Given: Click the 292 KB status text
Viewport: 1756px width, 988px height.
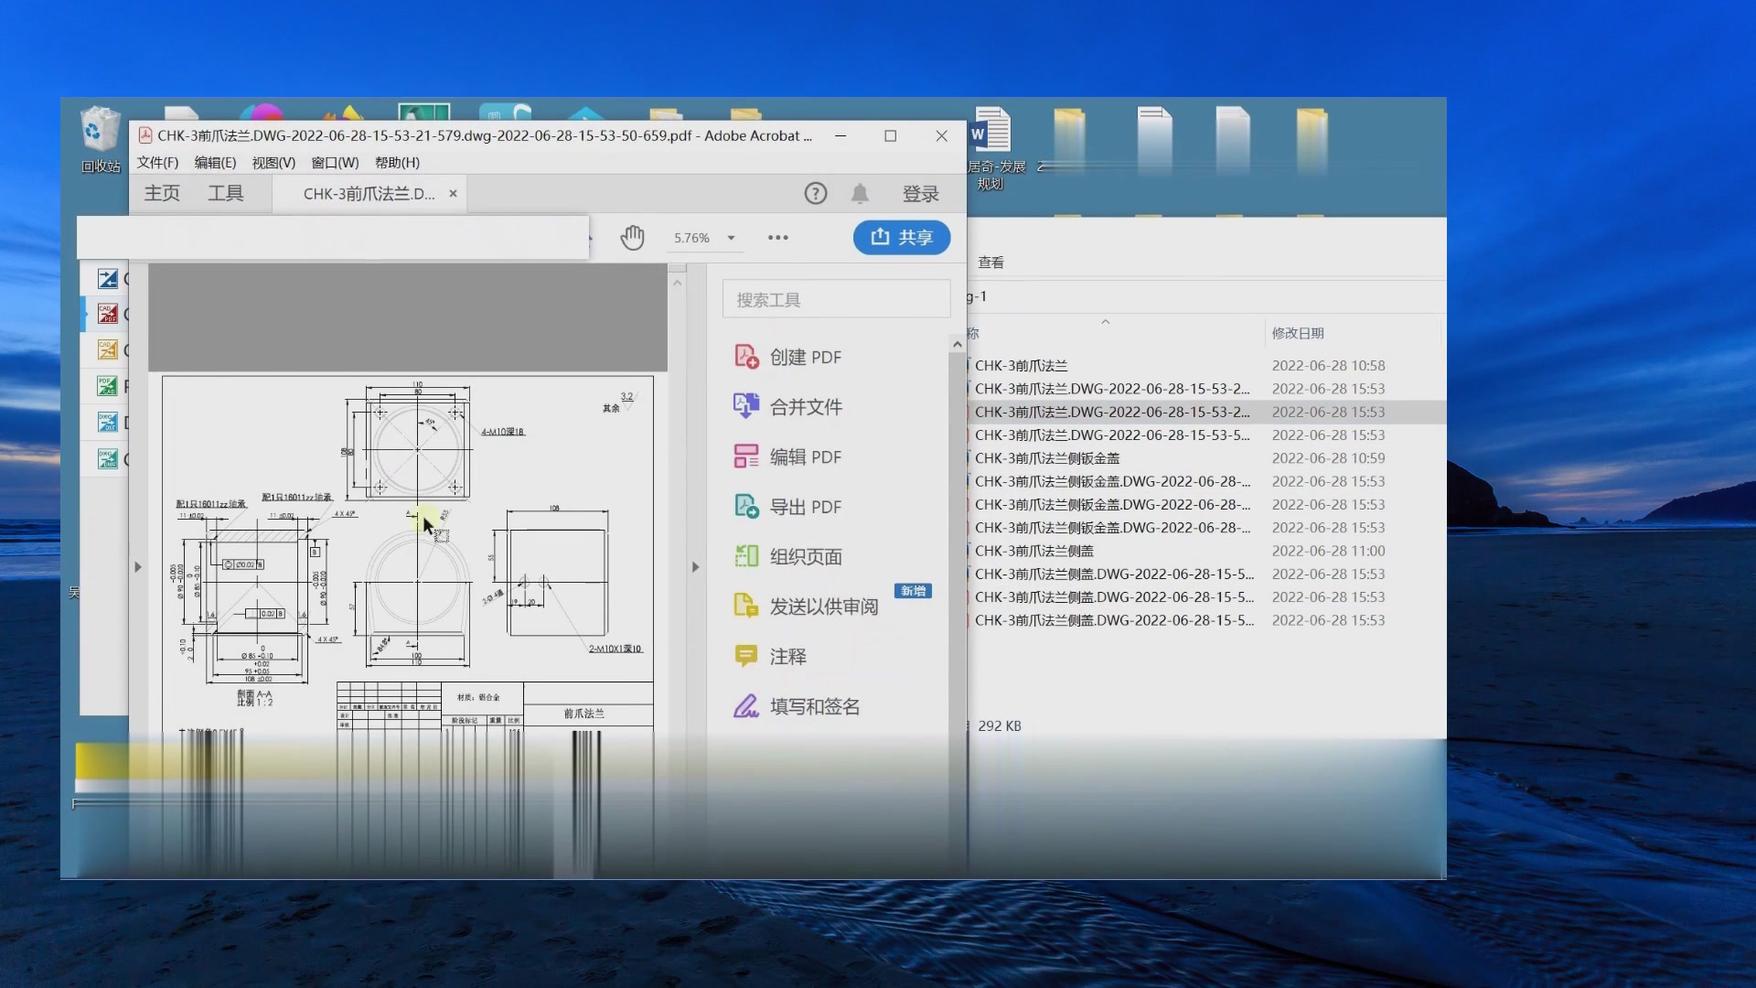Looking at the screenshot, I should 999,726.
